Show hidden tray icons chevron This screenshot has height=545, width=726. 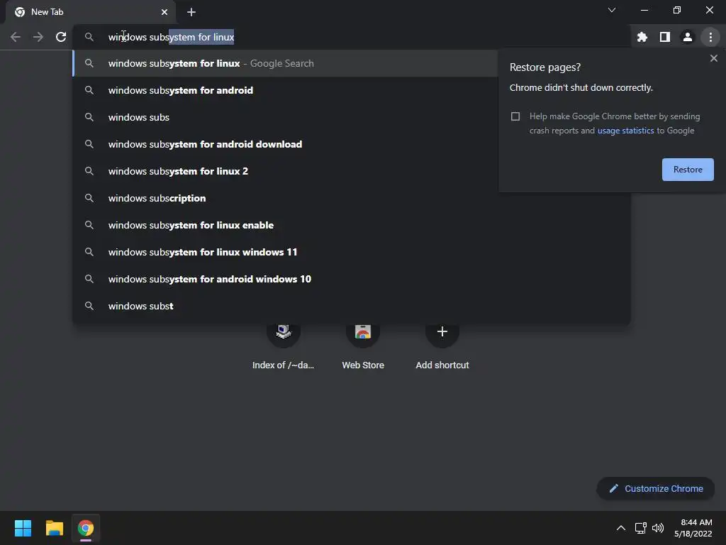(621, 528)
